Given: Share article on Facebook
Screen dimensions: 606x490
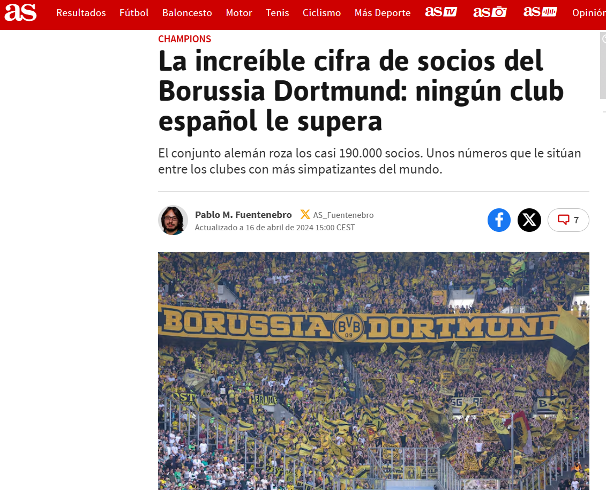Looking at the screenshot, I should click(499, 220).
